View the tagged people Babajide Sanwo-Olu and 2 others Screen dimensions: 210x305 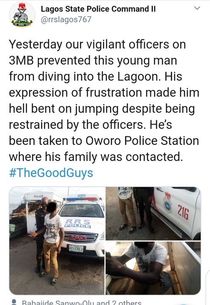(82, 302)
